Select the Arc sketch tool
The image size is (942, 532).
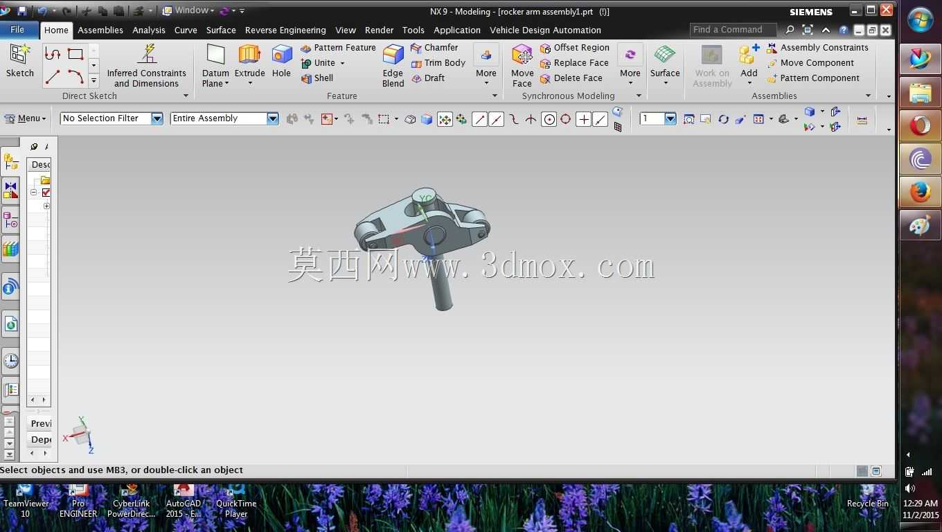pyautogui.click(x=75, y=76)
